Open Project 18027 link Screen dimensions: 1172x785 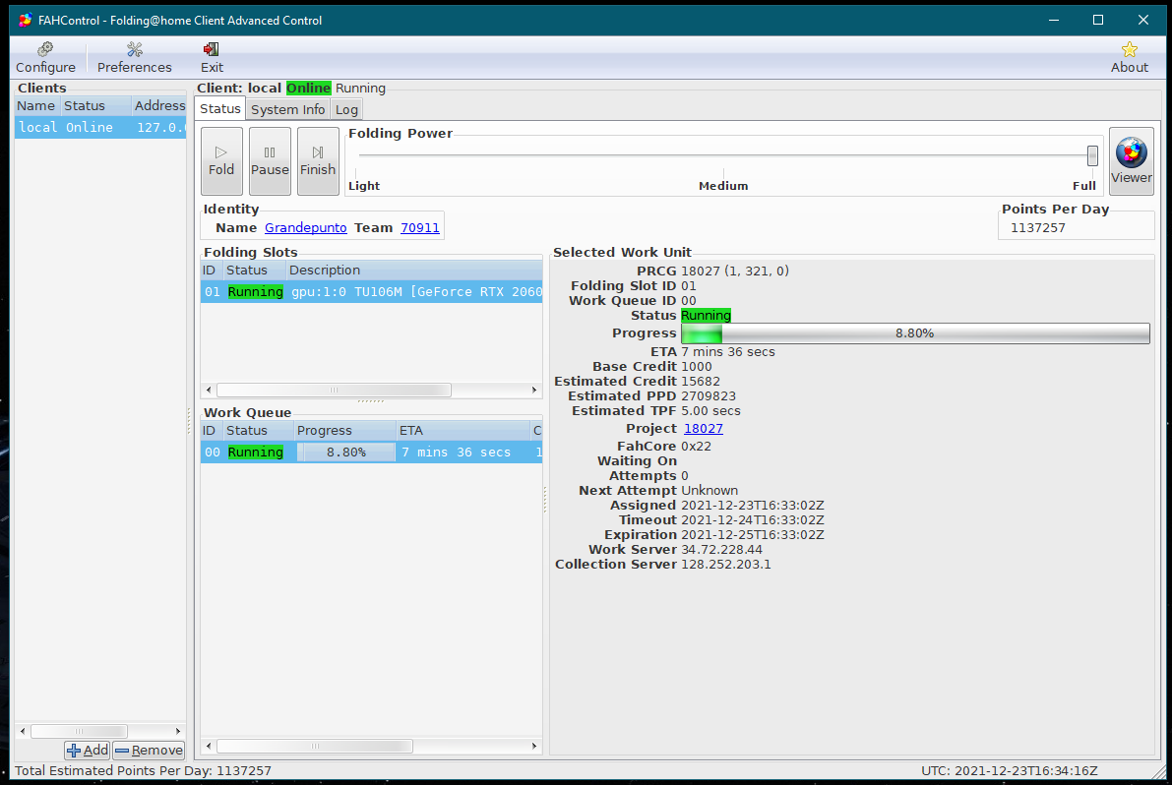coord(704,429)
